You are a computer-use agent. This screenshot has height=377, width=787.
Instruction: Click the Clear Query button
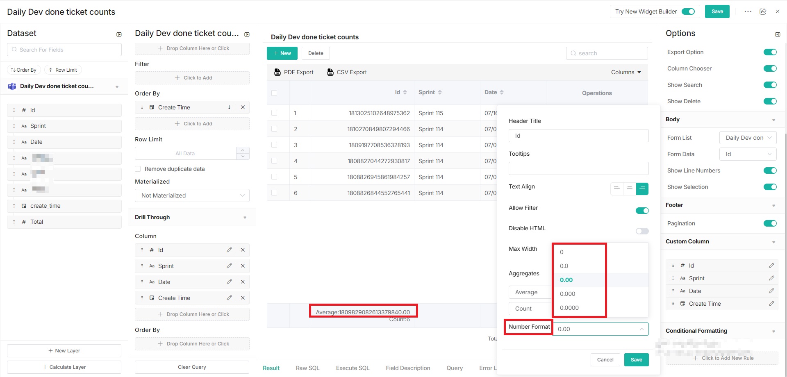click(x=192, y=367)
